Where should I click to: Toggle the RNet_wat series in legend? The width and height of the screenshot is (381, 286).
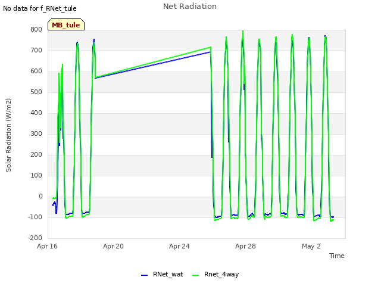click(x=162, y=274)
